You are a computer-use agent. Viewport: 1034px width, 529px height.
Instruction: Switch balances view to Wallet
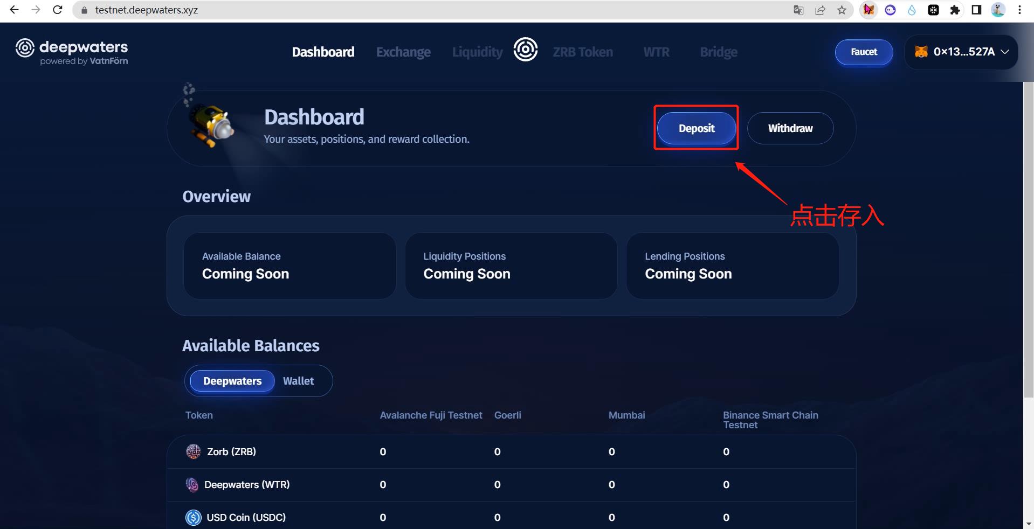tap(298, 381)
